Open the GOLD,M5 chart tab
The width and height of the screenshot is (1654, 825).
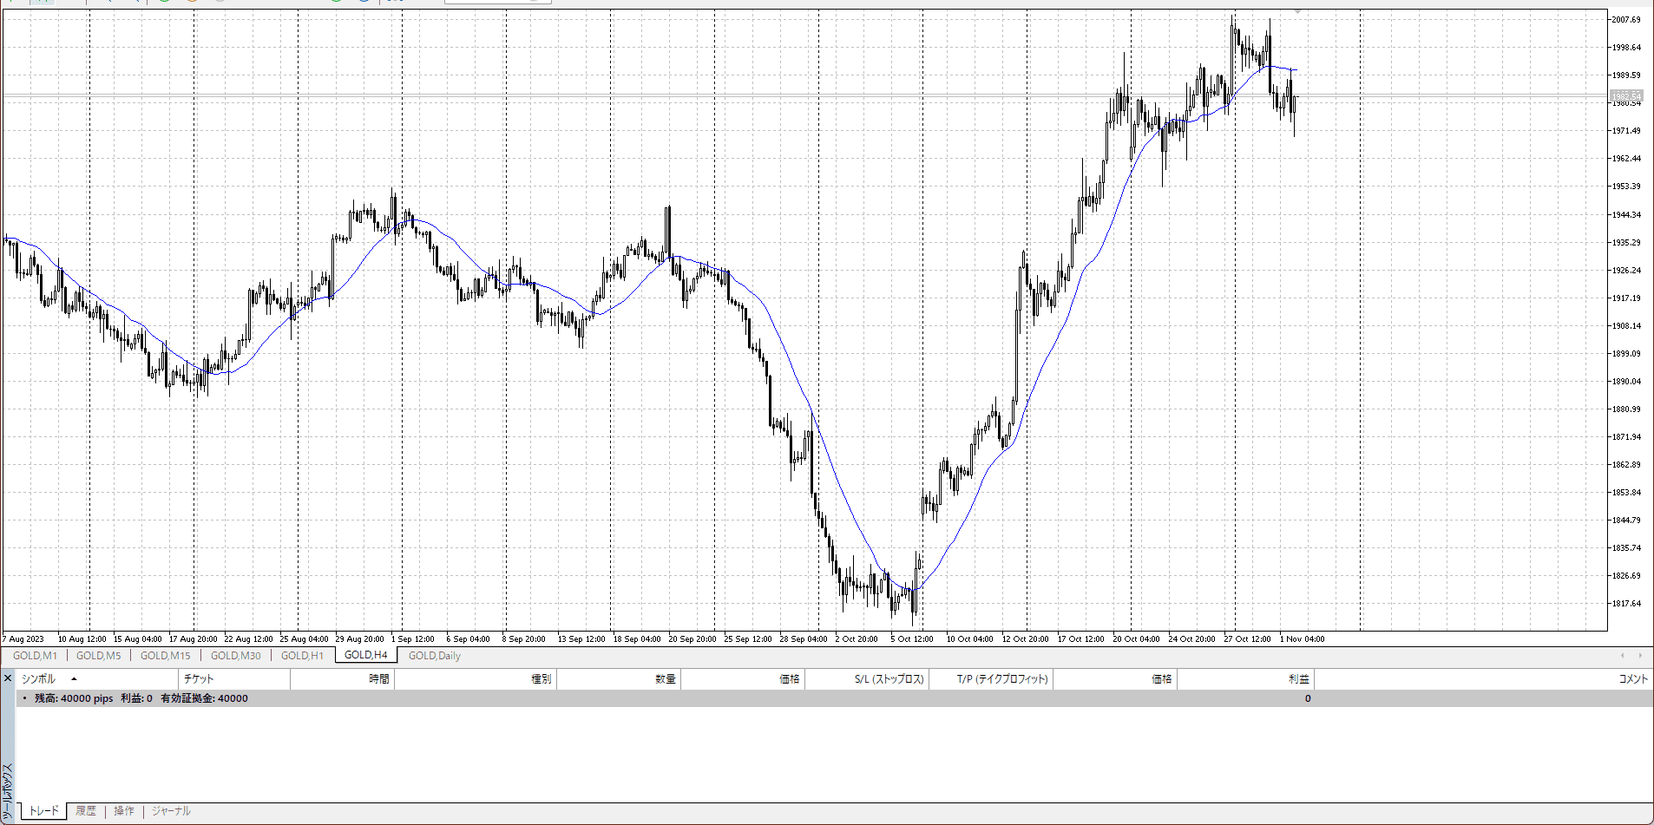pyautogui.click(x=99, y=656)
